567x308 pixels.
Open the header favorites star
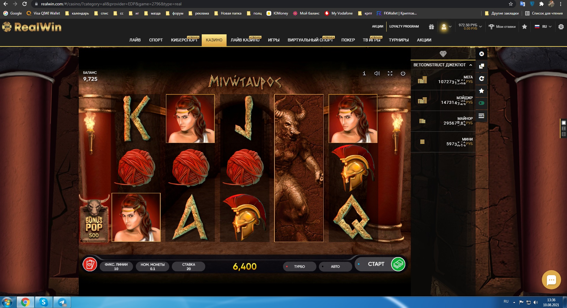pyautogui.click(x=524, y=27)
